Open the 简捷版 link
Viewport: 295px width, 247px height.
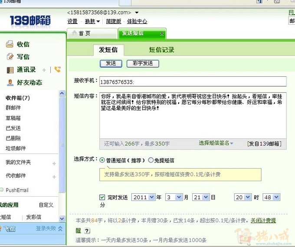point(114,21)
